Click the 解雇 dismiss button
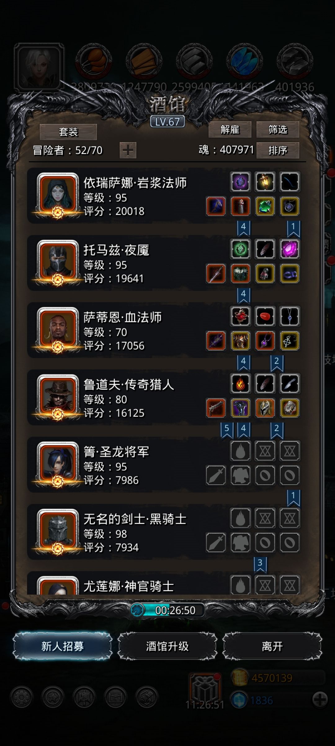Viewport: 335px width, 746px height. 230,130
